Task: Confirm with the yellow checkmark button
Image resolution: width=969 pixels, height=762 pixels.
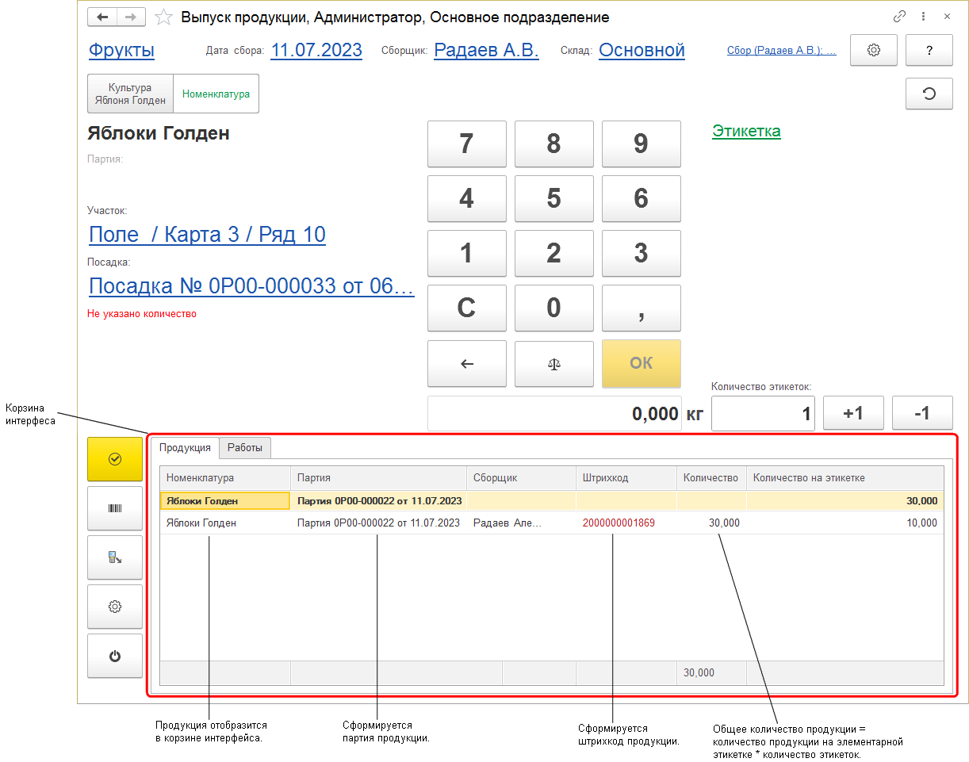Action: (114, 459)
